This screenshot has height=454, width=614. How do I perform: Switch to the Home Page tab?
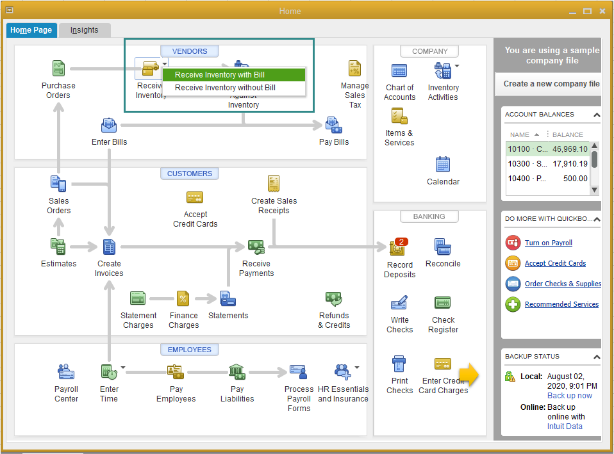31,30
